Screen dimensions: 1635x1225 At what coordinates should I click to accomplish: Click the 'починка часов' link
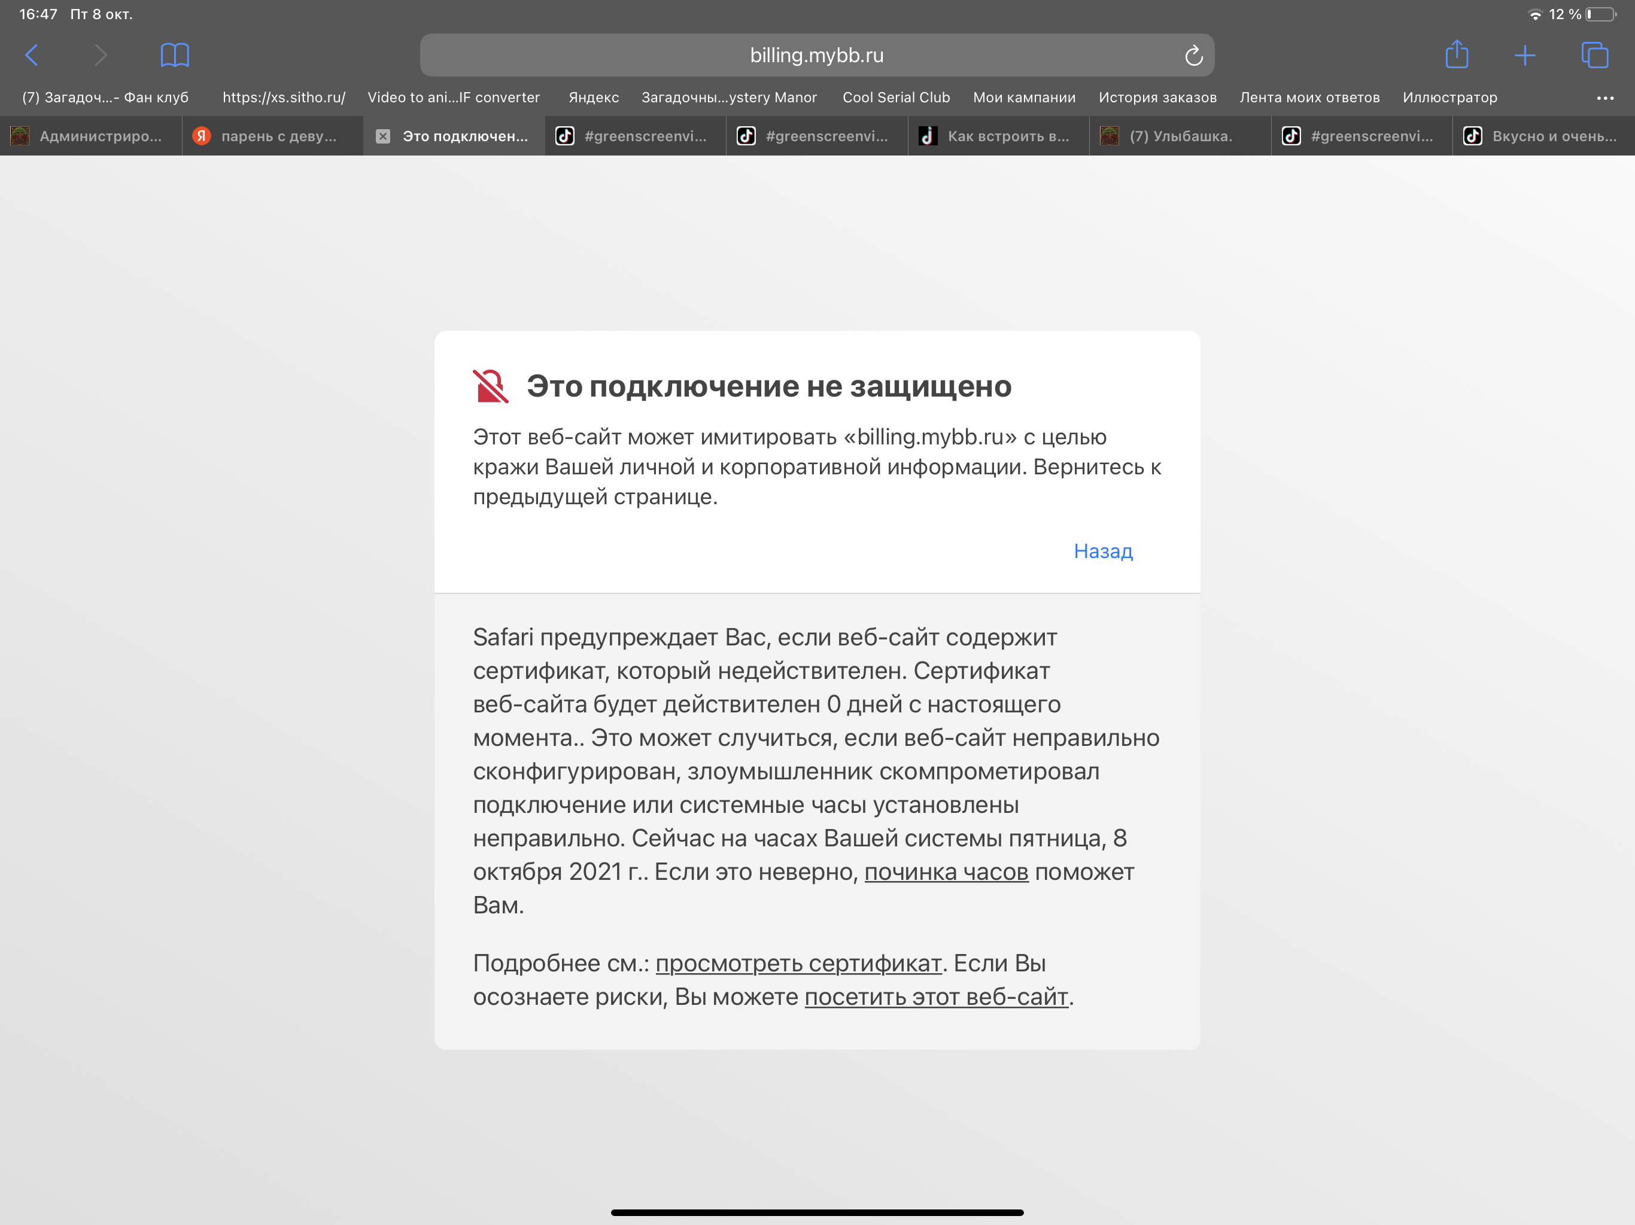[x=946, y=872]
